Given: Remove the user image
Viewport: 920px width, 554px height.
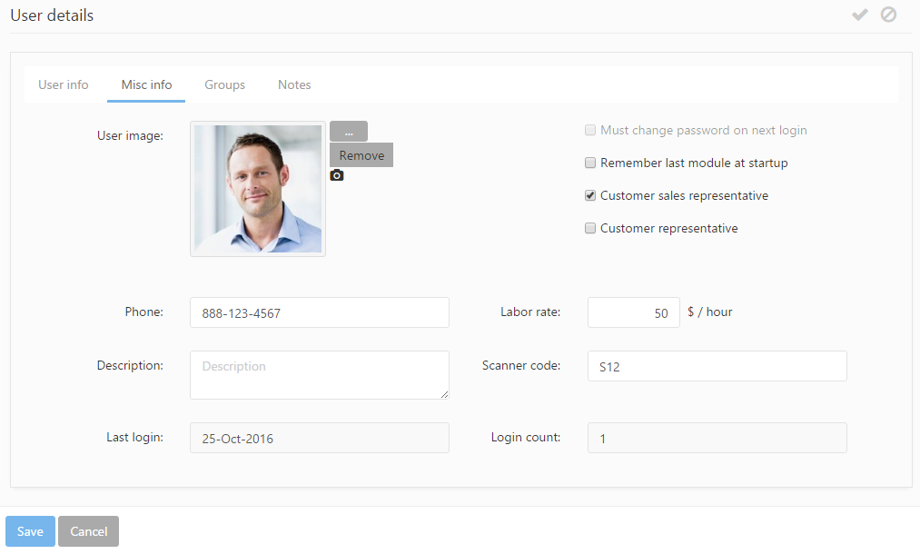Looking at the screenshot, I should pyautogui.click(x=361, y=155).
